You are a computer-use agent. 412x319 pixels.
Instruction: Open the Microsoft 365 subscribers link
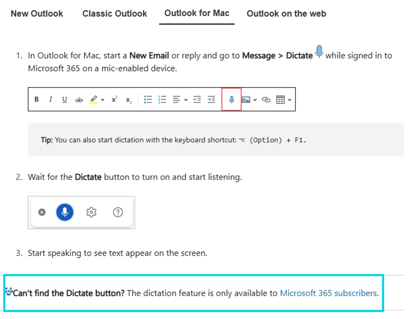click(x=328, y=293)
